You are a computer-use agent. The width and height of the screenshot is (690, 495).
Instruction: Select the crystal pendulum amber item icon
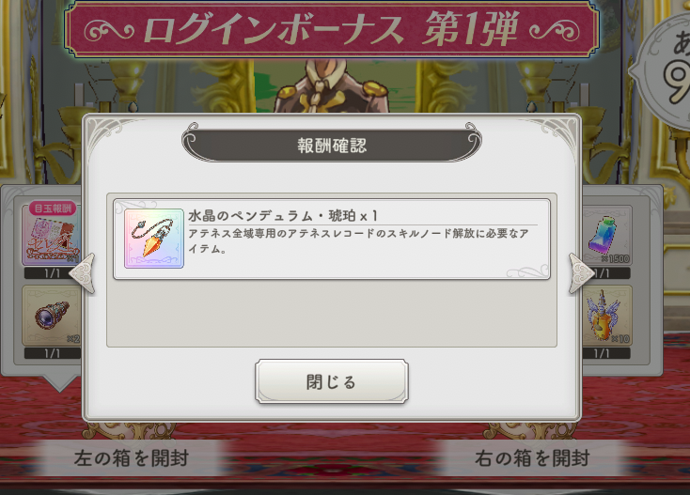pyautogui.click(x=154, y=239)
